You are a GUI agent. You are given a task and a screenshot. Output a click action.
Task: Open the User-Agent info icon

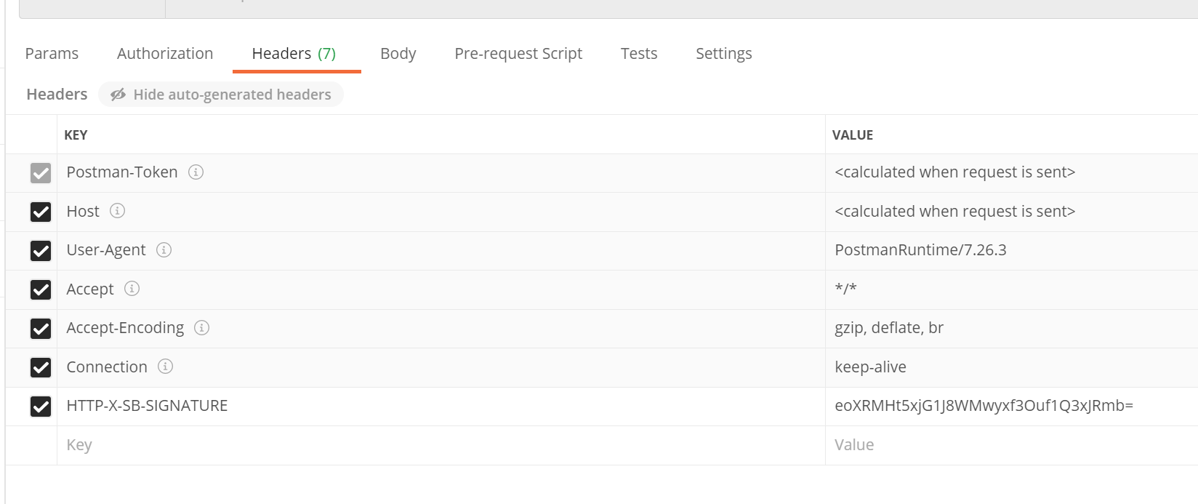(164, 250)
